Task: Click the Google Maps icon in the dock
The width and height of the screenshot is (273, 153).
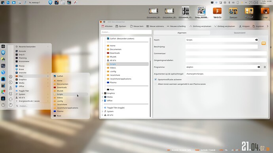Action: pyautogui.click(x=3, y=92)
